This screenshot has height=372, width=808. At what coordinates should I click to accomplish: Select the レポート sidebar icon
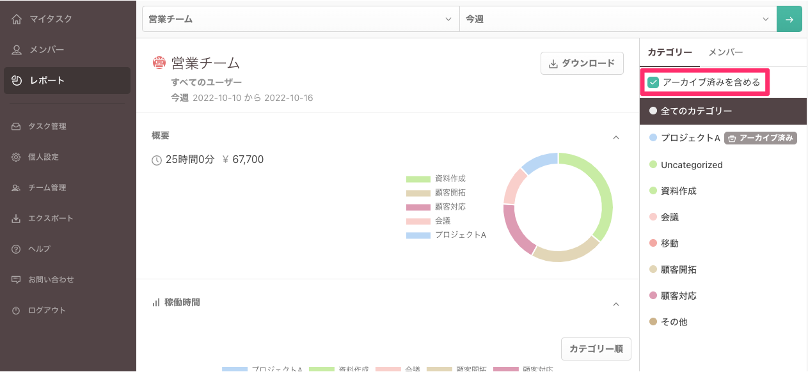pyautogui.click(x=17, y=80)
